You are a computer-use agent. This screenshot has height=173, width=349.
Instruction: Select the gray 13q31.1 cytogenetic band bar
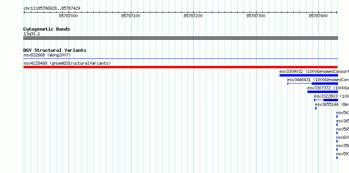pyautogui.click(x=180, y=38)
